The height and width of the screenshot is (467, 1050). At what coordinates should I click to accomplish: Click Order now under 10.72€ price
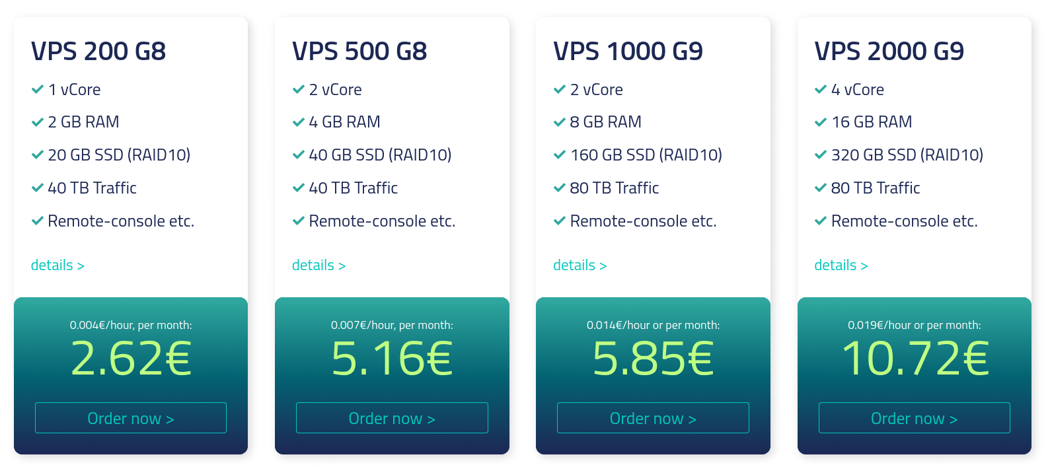(x=914, y=418)
